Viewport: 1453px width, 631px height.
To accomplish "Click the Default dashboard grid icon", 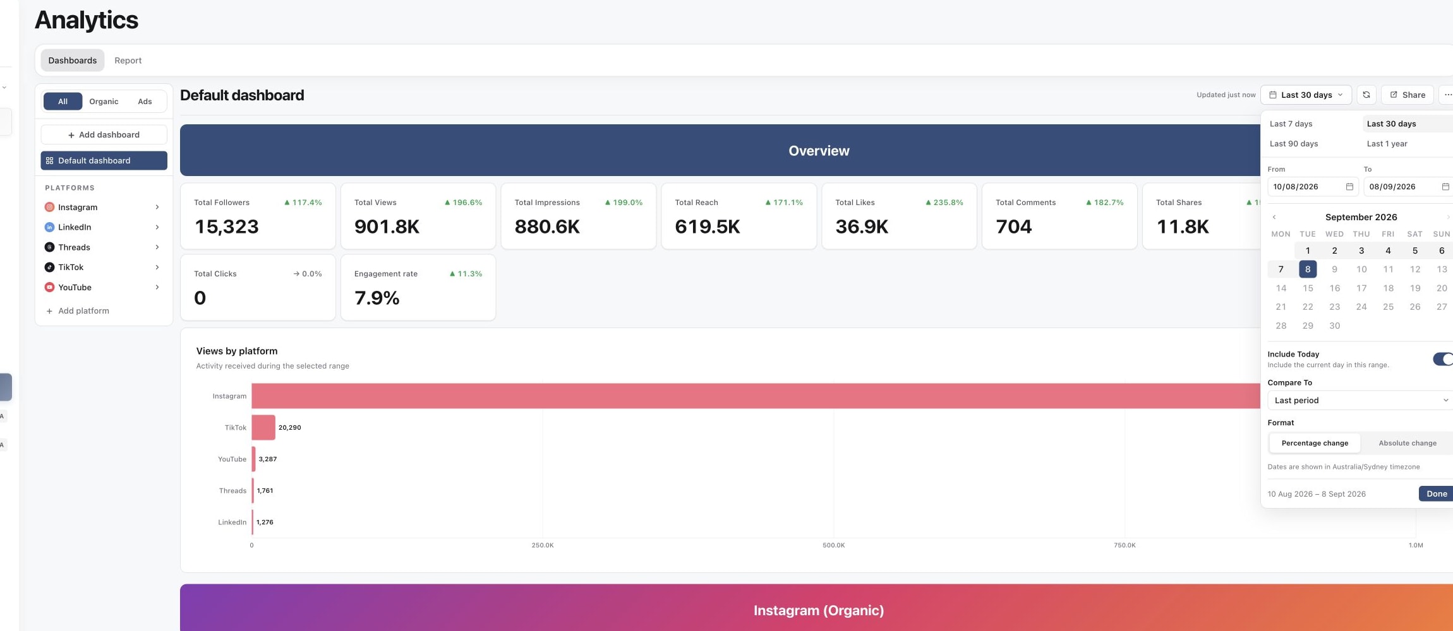I will [x=49, y=161].
